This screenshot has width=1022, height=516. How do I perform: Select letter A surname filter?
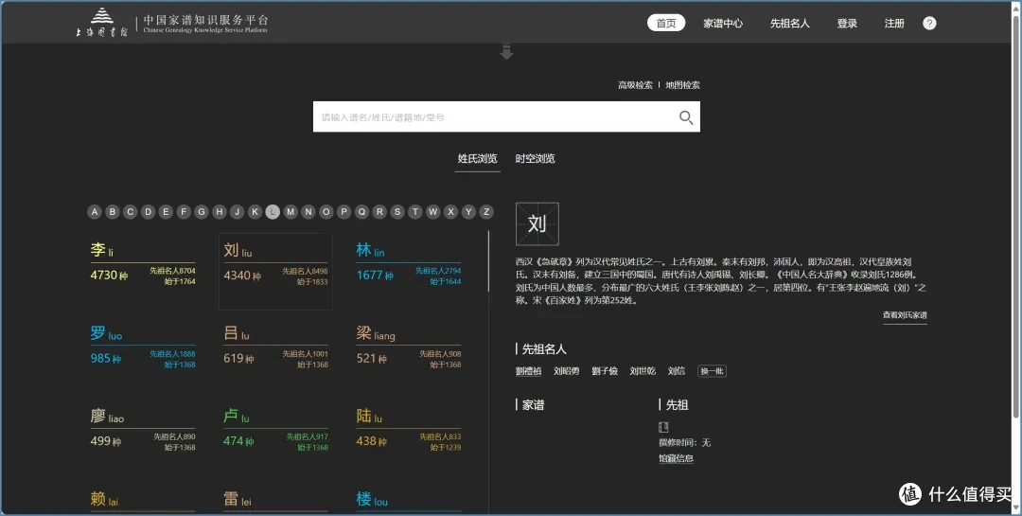click(x=95, y=212)
